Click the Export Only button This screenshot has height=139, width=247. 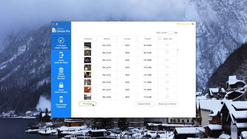144,104
